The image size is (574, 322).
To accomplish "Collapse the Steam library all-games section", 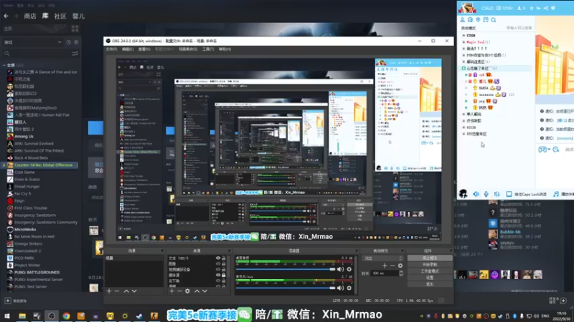I will point(4,65).
